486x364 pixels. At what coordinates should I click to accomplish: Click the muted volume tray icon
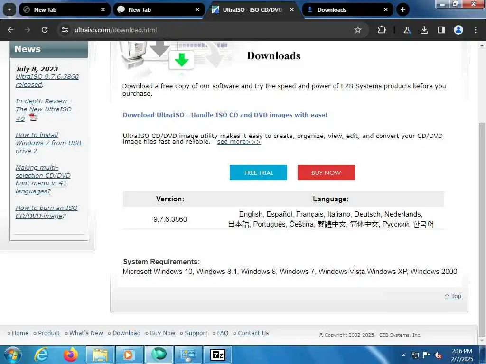pos(438,355)
